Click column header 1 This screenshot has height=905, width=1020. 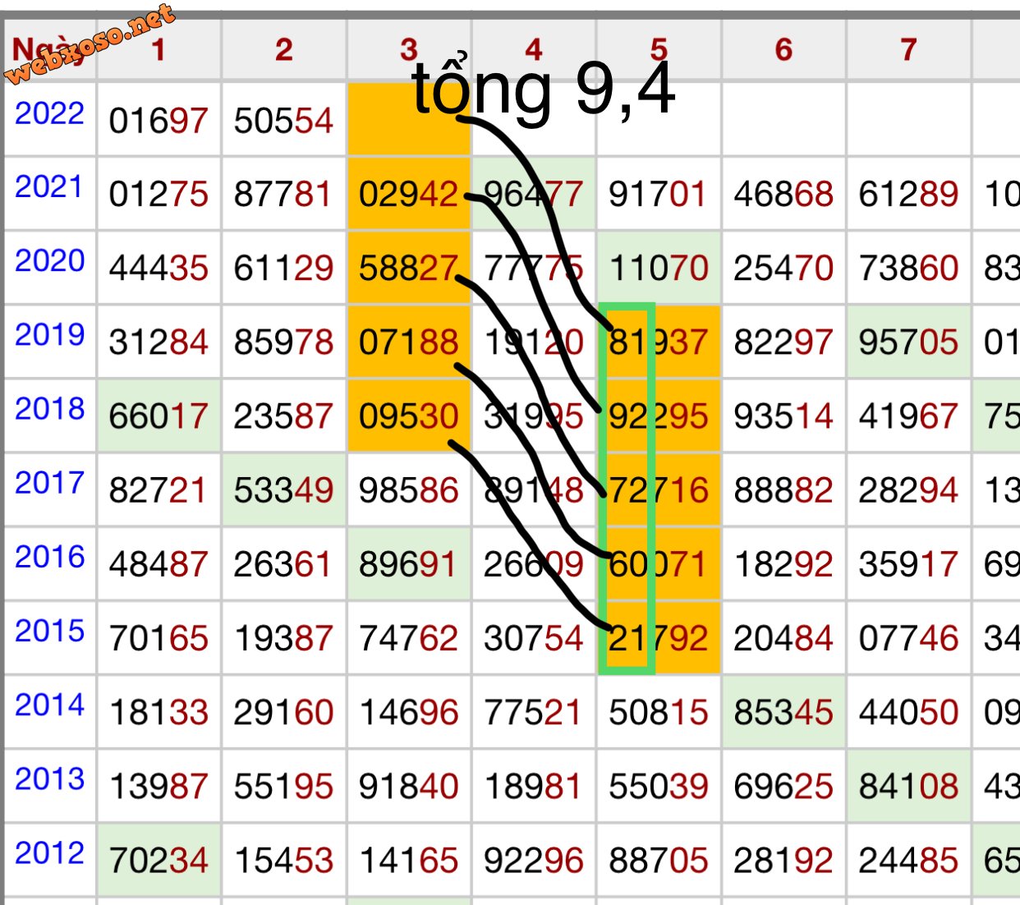click(x=159, y=50)
